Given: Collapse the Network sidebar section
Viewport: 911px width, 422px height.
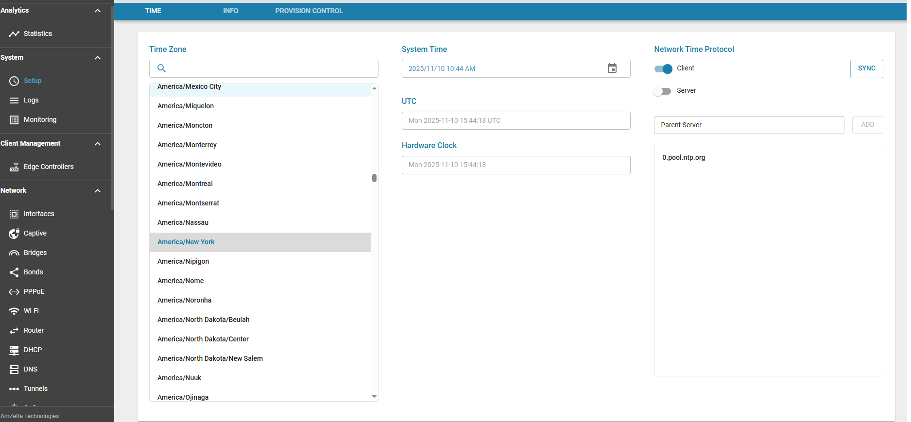Looking at the screenshot, I should [x=98, y=191].
